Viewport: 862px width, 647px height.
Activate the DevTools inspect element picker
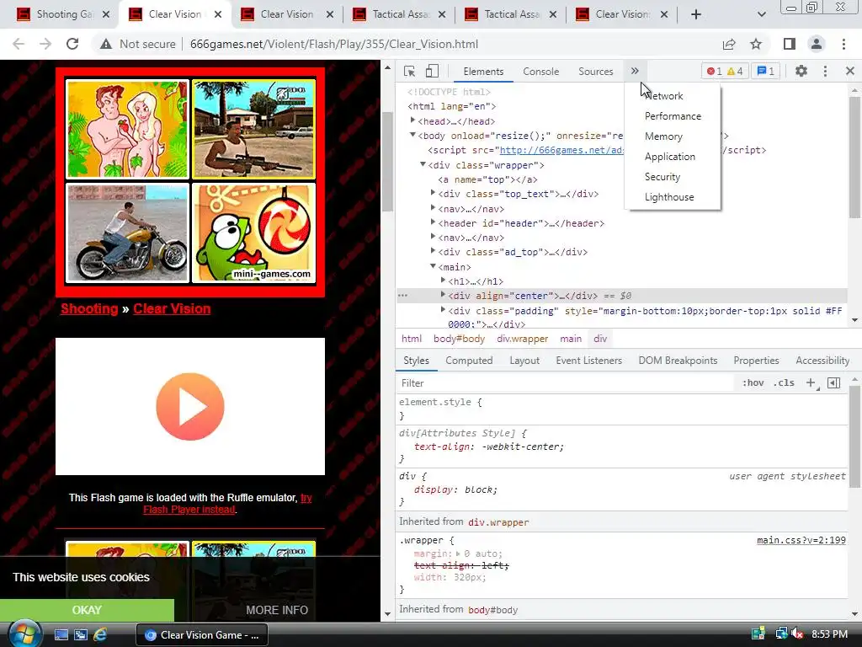(x=410, y=71)
